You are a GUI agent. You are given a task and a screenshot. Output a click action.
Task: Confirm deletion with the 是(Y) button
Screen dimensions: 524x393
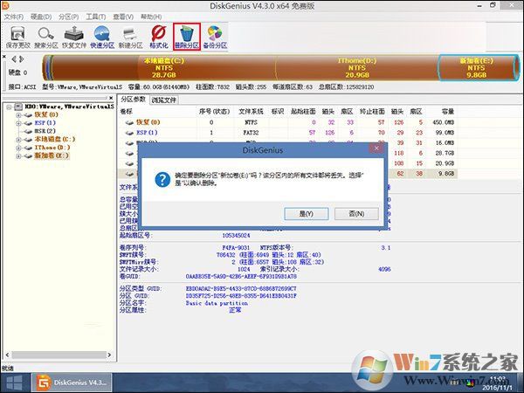(x=306, y=213)
